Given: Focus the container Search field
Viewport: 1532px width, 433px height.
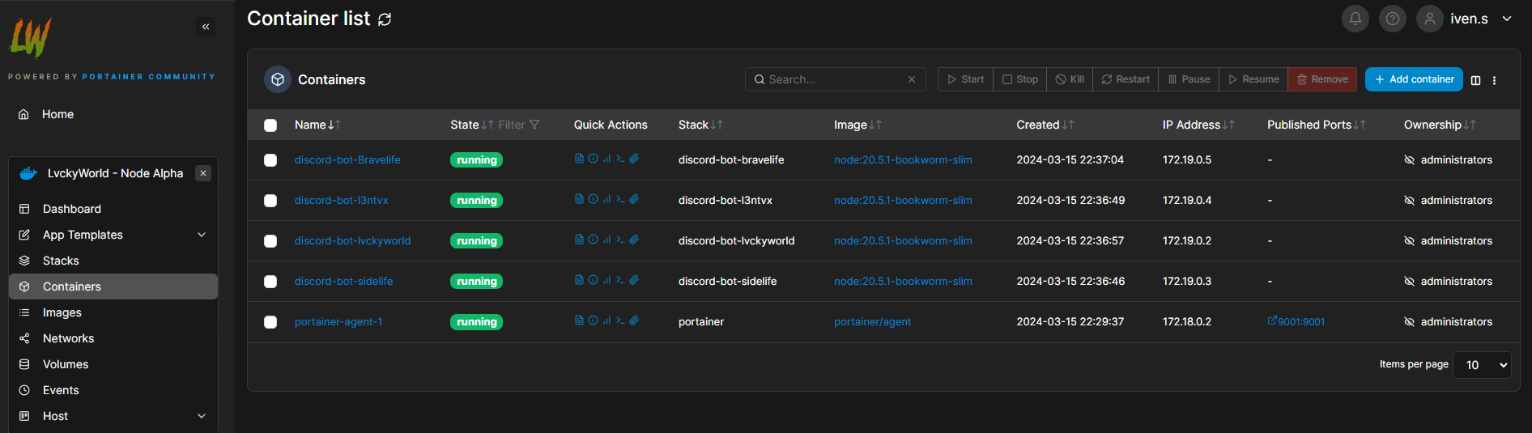Looking at the screenshot, I should point(834,79).
